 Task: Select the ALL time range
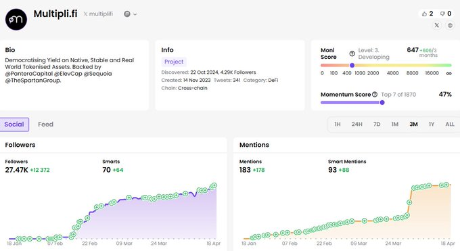(x=450, y=124)
